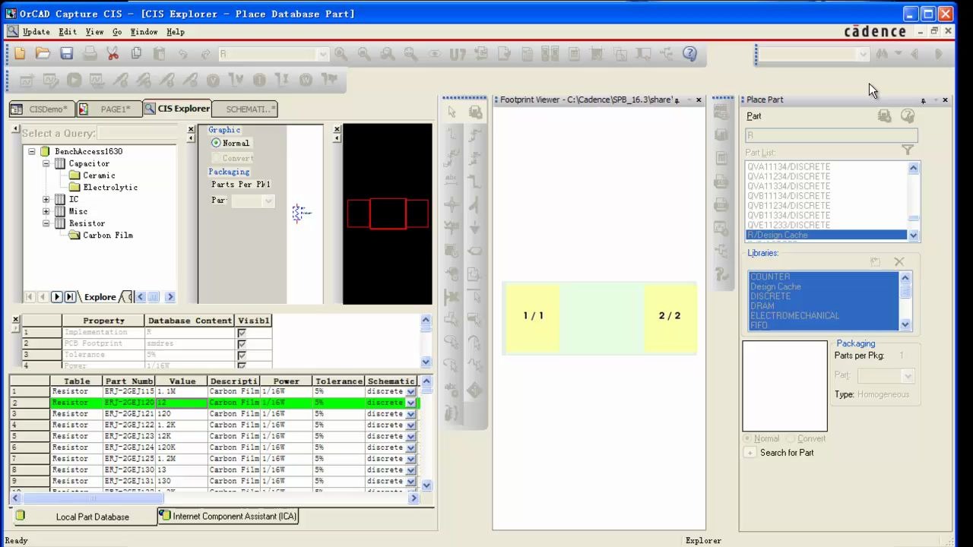Image resolution: width=973 pixels, height=547 pixels.
Task: Click the Tolerance column header in results table
Action: (x=338, y=381)
